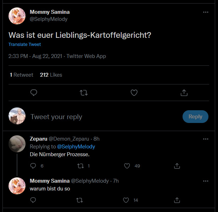
Task: Open more options on the main tweet
Action: click(206, 12)
